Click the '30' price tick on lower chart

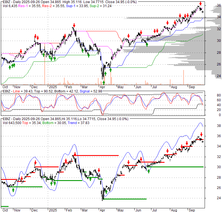(x=219, y=167)
